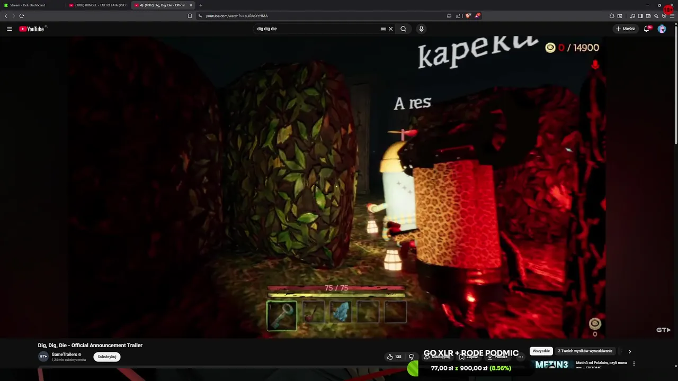Switch to BUNGEE - TAK TO LATA tab
Screen dimensions: 678x381
(98, 5)
